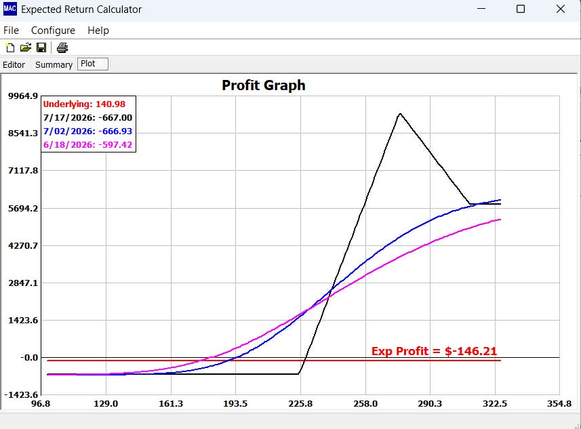Click the New file toolbar icon
The image size is (581, 429).
click(x=10, y=47)
